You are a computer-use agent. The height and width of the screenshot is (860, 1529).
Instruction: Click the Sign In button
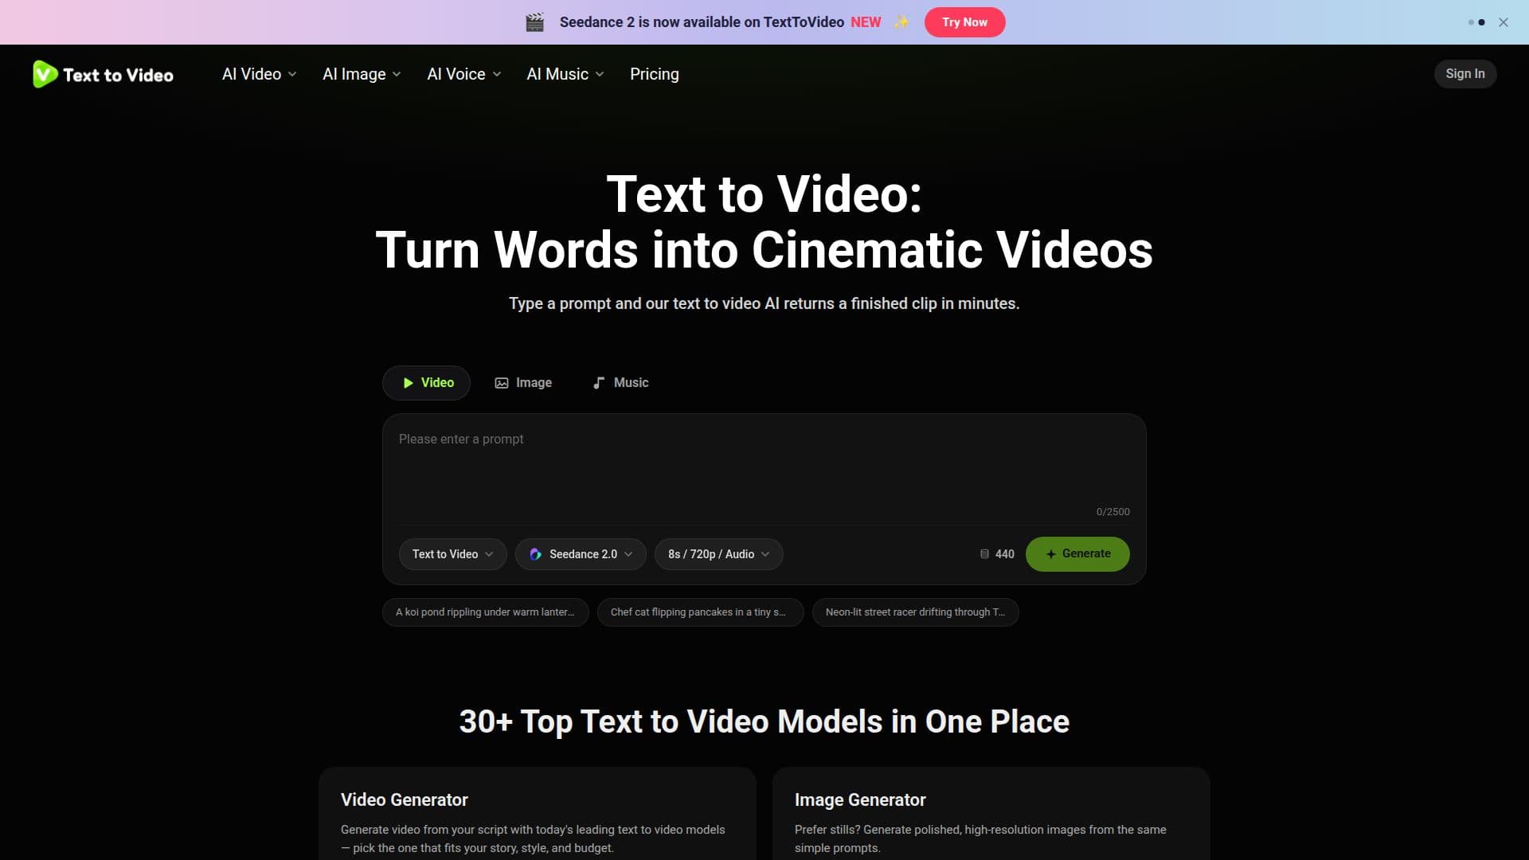coord(1465,74)
